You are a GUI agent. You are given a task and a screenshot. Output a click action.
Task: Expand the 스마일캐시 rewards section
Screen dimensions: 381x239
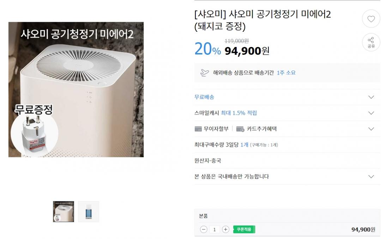point(371,113)
